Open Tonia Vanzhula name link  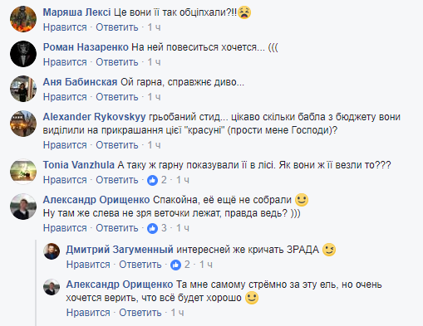point(79,165)
